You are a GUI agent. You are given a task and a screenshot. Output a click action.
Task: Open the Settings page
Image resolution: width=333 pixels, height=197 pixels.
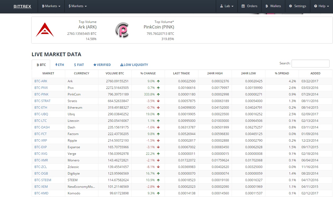coord(297,6)
